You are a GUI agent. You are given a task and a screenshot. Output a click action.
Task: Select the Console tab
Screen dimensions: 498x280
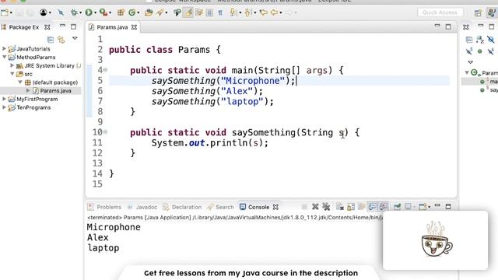[258, 207]
